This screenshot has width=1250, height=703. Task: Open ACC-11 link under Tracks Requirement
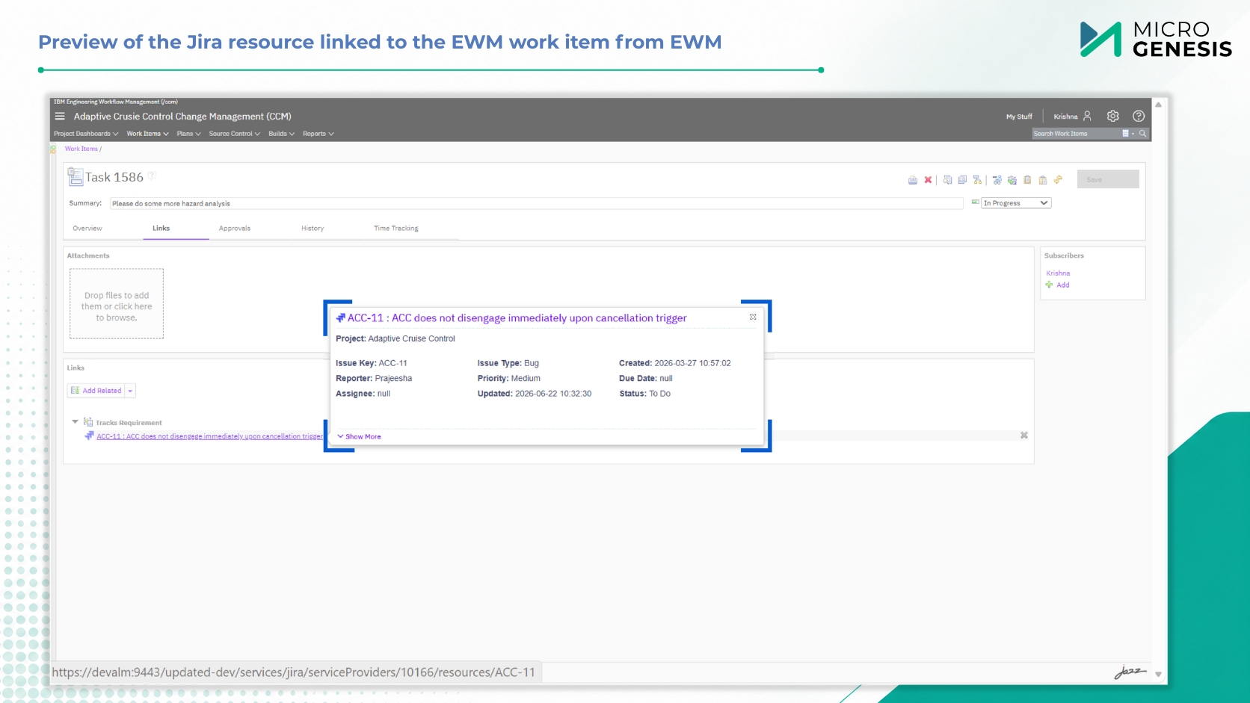209,436
